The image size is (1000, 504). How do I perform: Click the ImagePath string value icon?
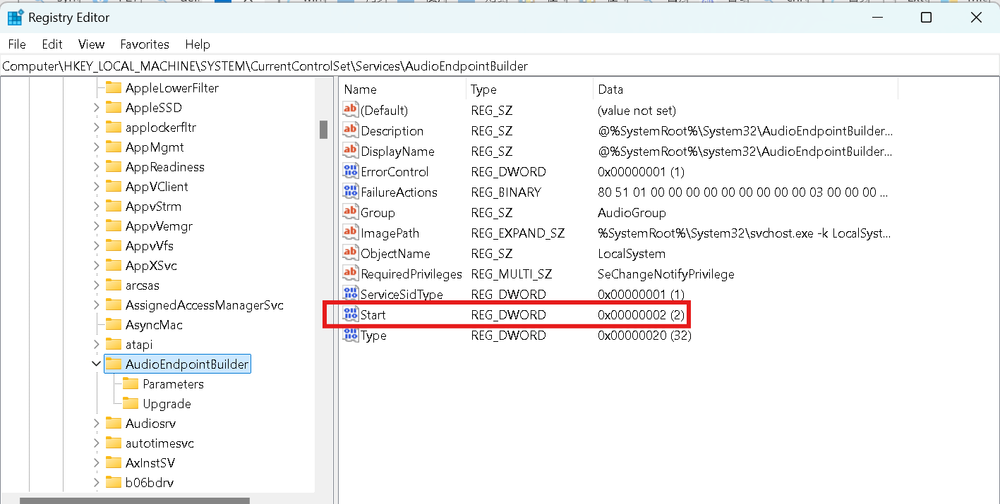[x=351, y=233]
